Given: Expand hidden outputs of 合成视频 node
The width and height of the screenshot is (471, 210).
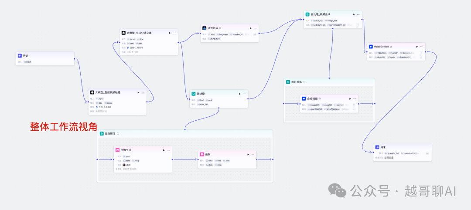Looking at the screenshot, I should pos(354,109).
